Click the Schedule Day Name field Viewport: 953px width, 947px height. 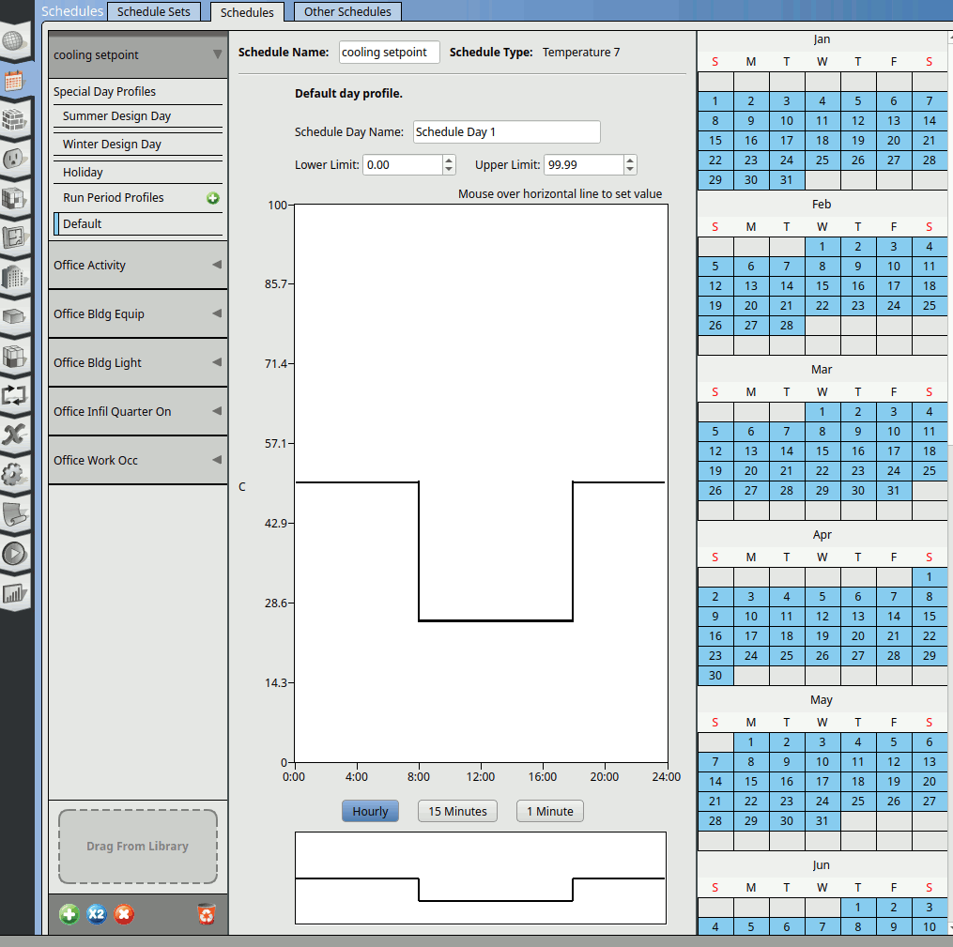click(x=506, y=132)
